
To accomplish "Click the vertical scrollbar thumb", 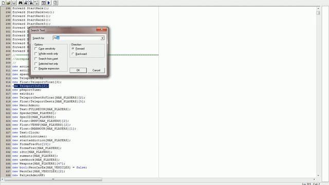I will coord(318,13).
